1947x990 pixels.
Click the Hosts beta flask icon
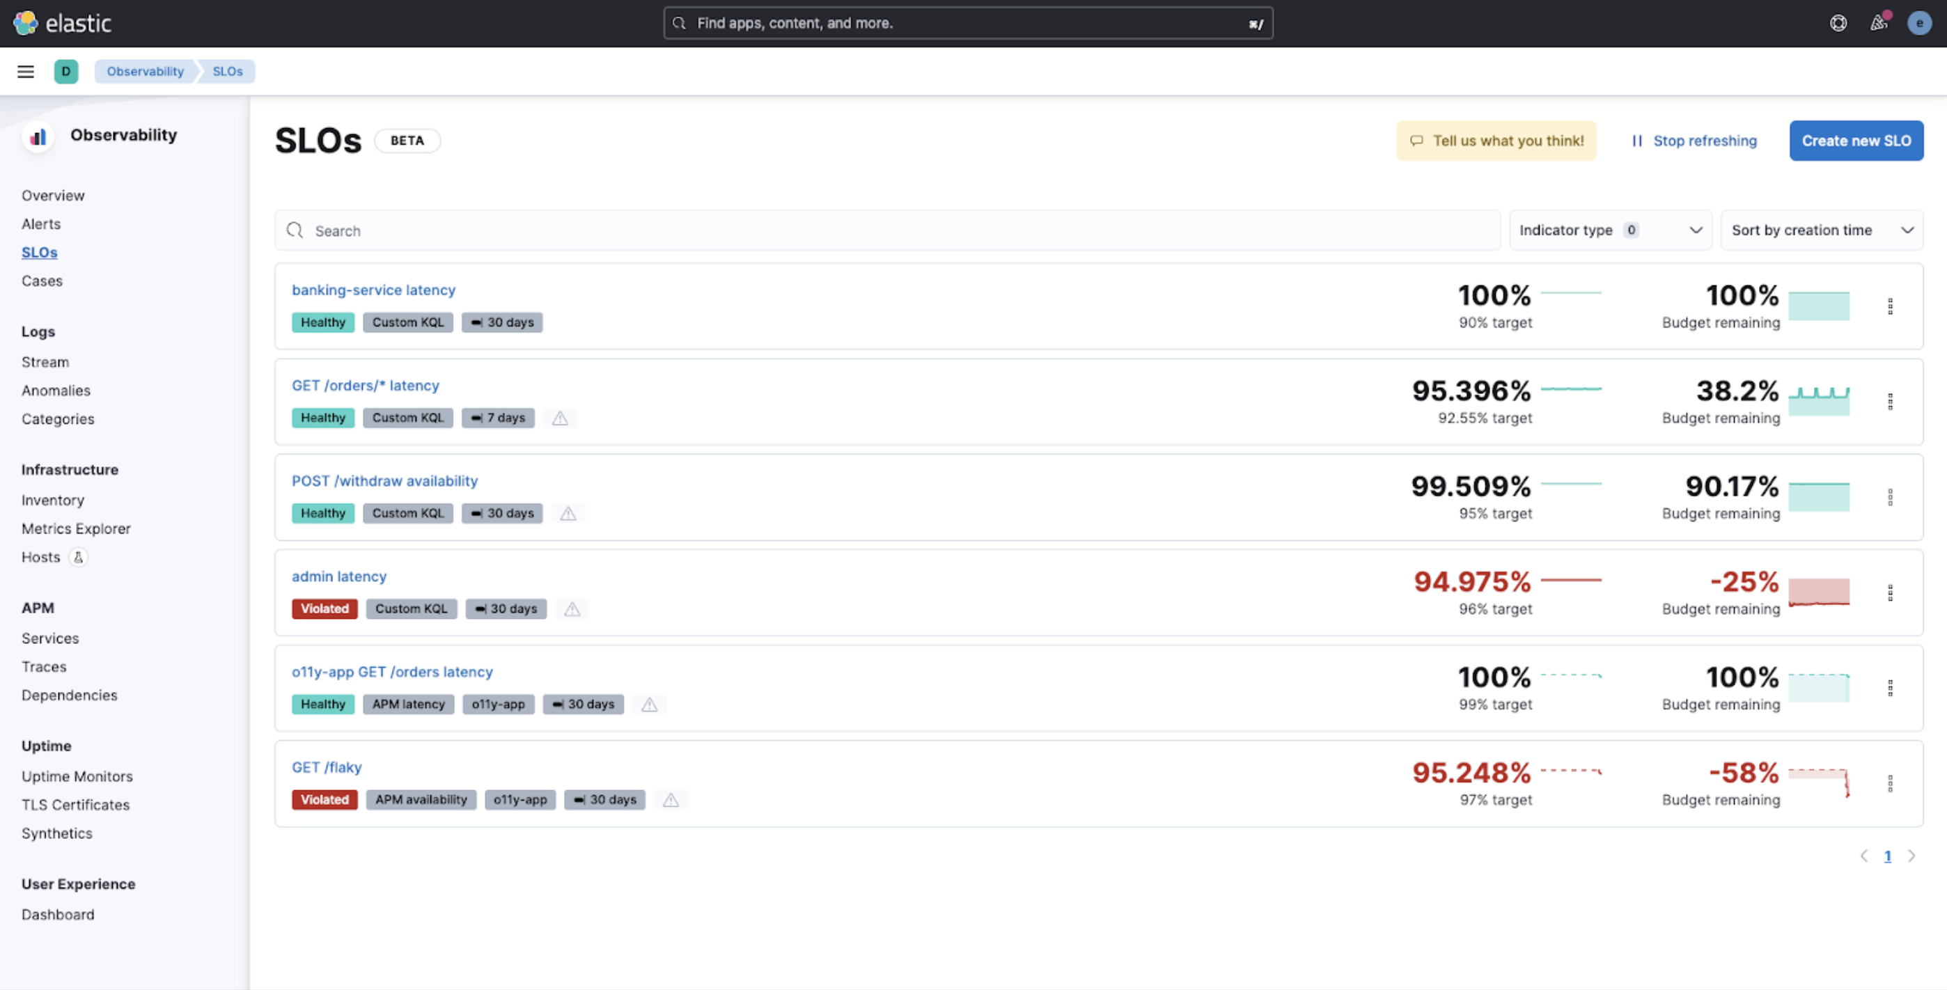tap(78, 558)
